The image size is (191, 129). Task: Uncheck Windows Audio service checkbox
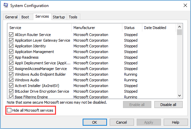pos(11,80)
